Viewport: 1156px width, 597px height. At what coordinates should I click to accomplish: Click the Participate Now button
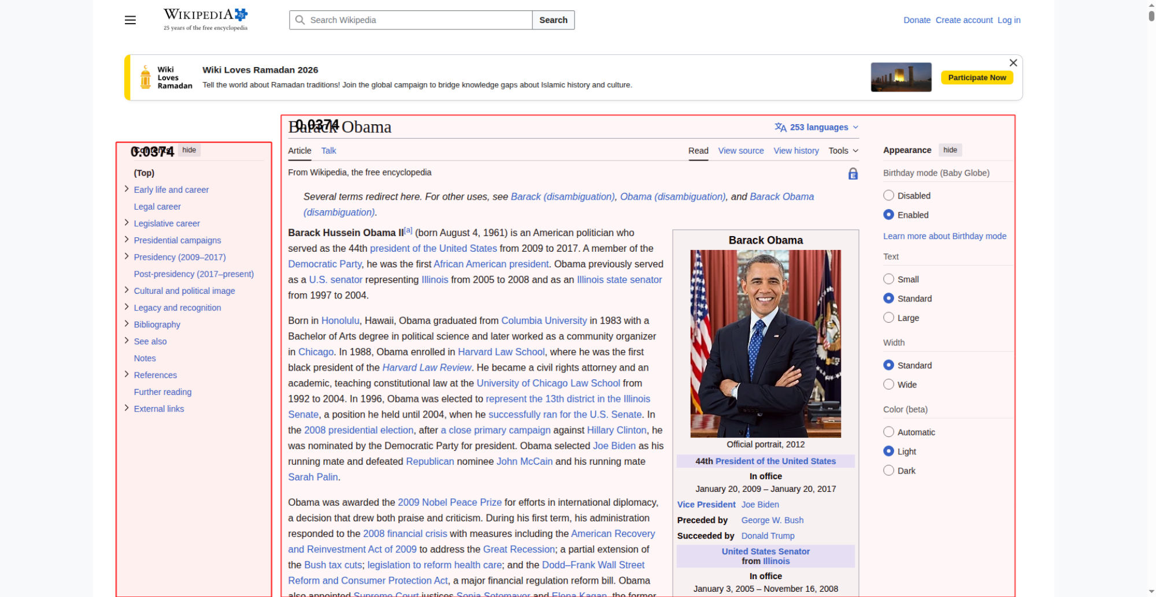click(976, 77)
